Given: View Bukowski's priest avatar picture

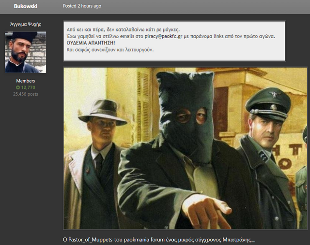Looking at the screenshot, I should tap(26, 52).
